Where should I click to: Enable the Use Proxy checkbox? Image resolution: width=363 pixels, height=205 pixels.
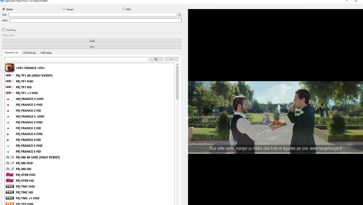click(x=4, y=30)
